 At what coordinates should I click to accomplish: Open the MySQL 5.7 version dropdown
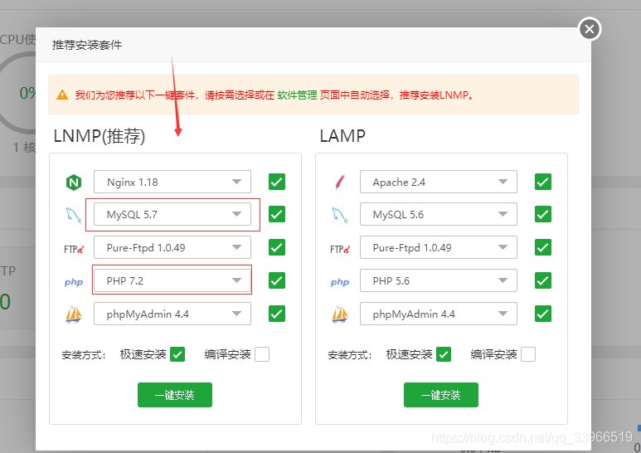tap(172, 214)
